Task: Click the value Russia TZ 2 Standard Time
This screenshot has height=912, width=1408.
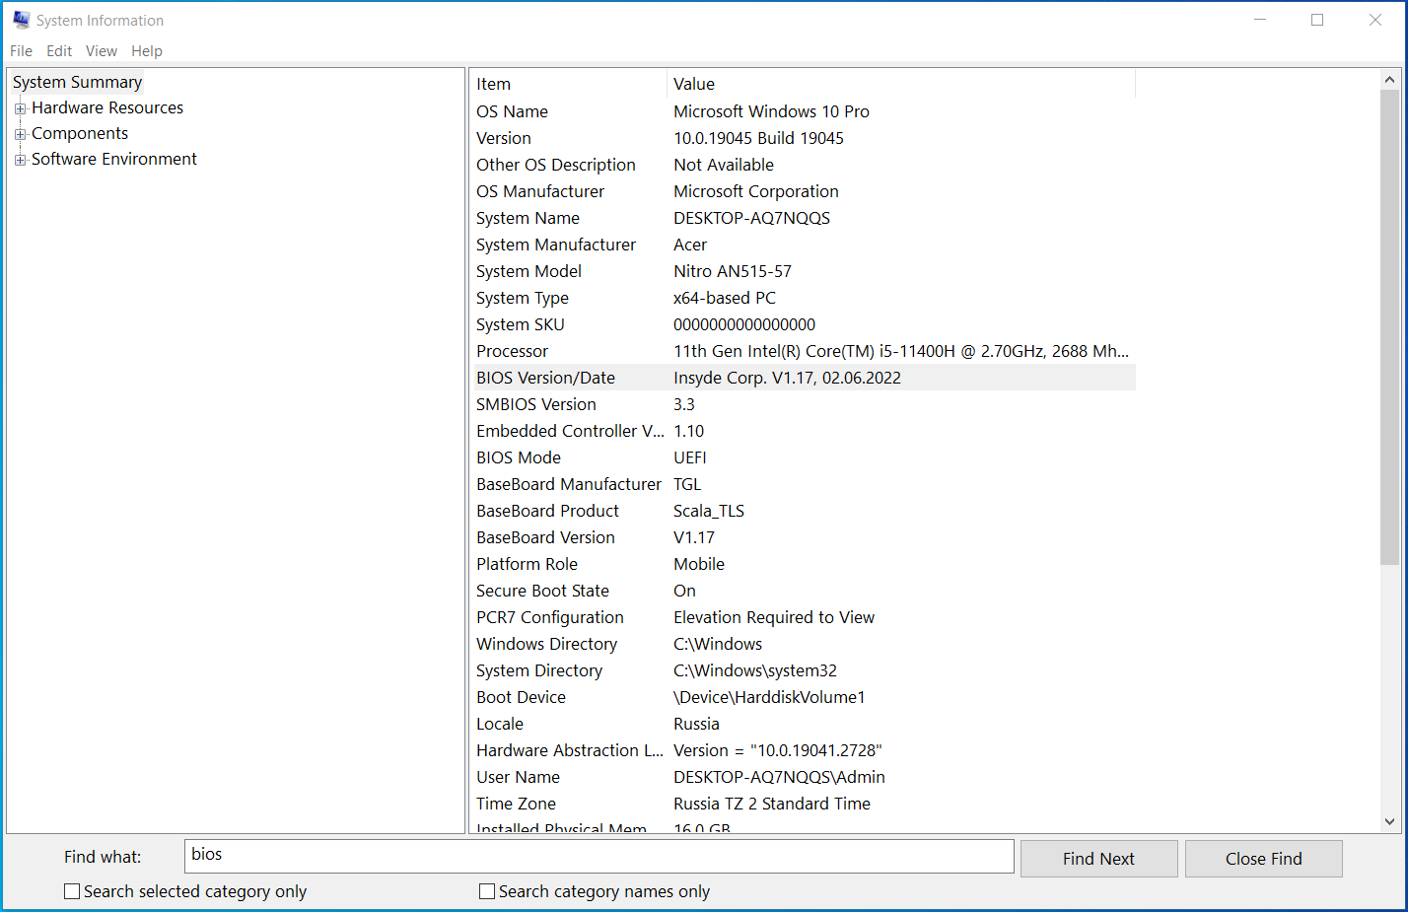Action: pyautogui.click(x=772, y=804)
